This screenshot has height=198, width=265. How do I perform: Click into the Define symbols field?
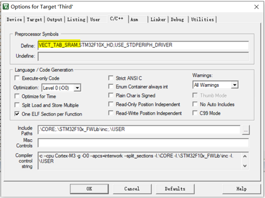point(143,45)
